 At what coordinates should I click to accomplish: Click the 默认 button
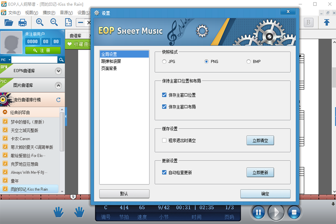[124, 194]
